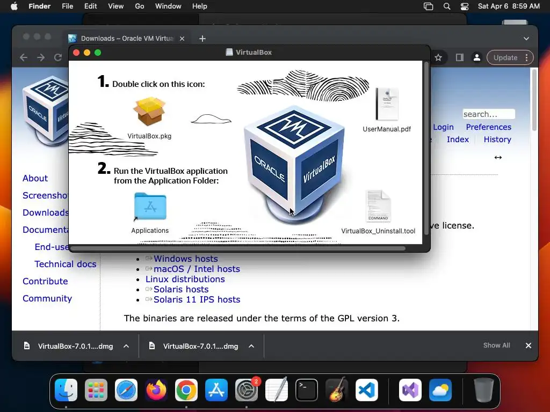The height and width of the screenshot is (412, 550).
Task: Go back in Chrome history
Action: pos(24,57)
